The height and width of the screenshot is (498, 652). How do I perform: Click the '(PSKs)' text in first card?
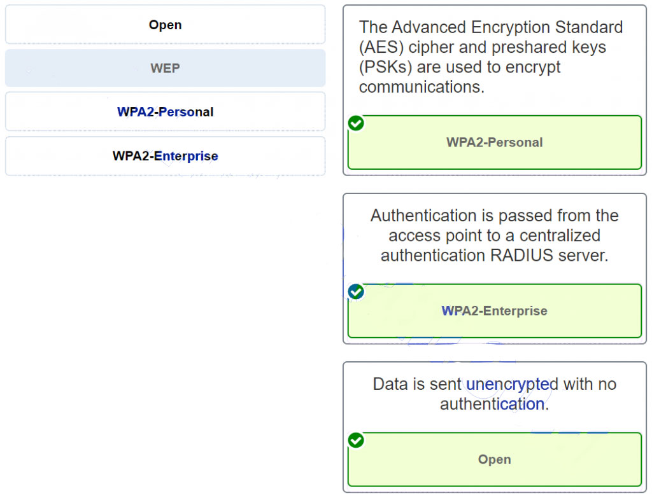coord(381,67)
